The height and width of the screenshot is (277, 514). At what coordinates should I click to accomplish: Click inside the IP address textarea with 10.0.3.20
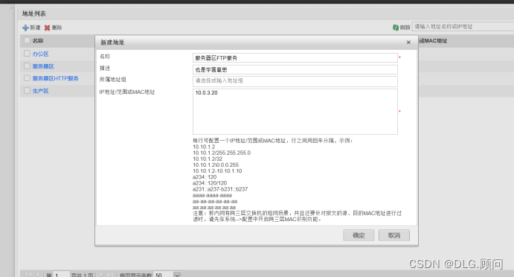[x=295, y=112]
